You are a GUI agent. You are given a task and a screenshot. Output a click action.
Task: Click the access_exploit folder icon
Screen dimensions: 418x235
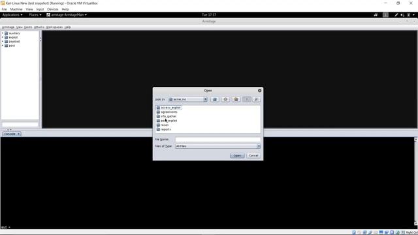click(158, 108)
